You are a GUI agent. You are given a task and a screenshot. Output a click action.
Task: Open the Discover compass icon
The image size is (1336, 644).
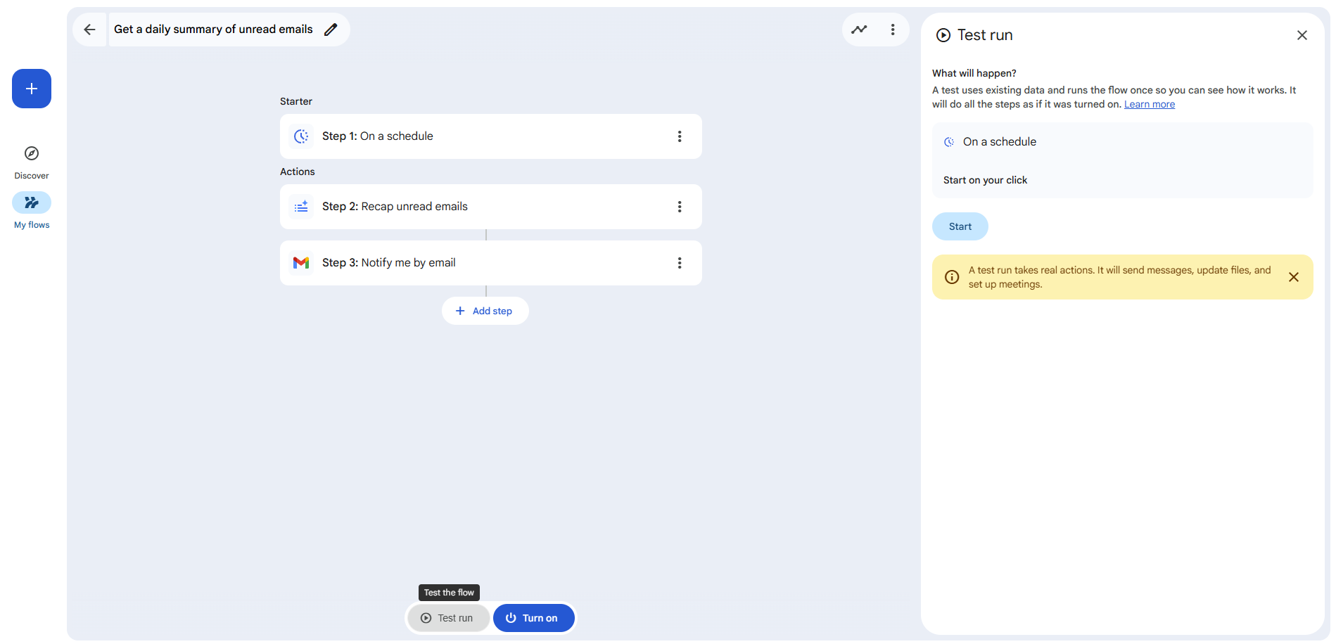pyautogui.click(x=32, y=153)
